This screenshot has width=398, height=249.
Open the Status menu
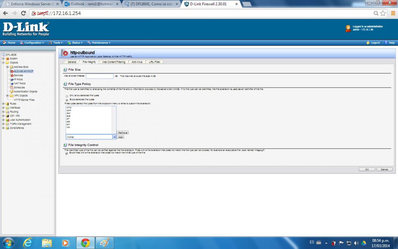point(75,43)
